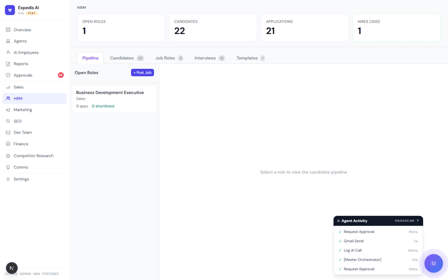Viewport: 448px width, 280px height.
Task: Click the Candidates stat card
Action: pos(213,28)
